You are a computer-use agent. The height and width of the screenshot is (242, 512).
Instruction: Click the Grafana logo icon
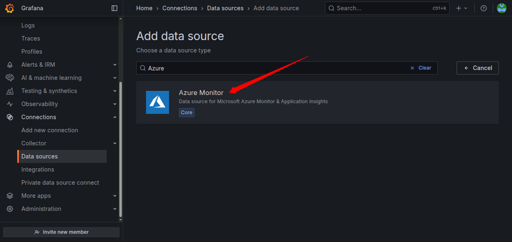[x=9, y=8]
